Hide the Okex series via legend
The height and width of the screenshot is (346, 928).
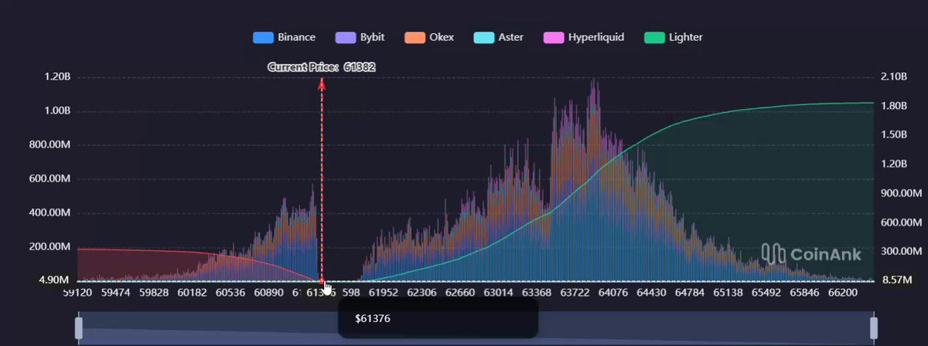[429, 37]
